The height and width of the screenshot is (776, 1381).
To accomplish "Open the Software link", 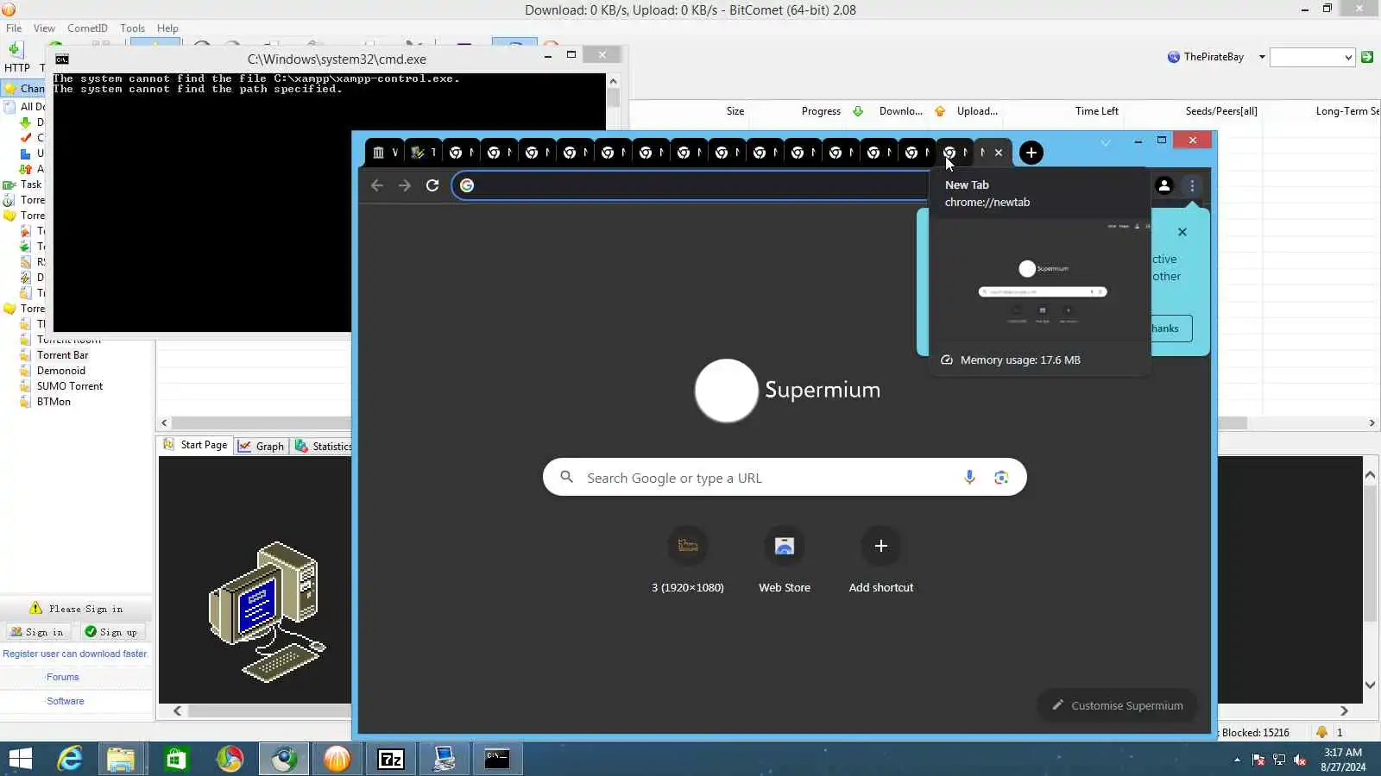I will coord(65,701).
